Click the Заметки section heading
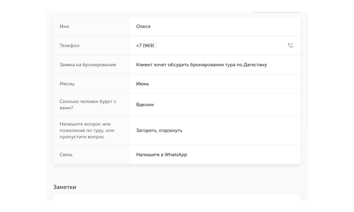This screenshot has width=354, height=212. (65, 187)
